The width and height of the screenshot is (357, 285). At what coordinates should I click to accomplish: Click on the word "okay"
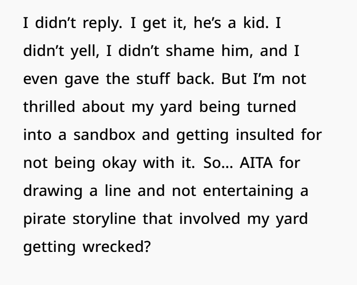click(119, 163)
